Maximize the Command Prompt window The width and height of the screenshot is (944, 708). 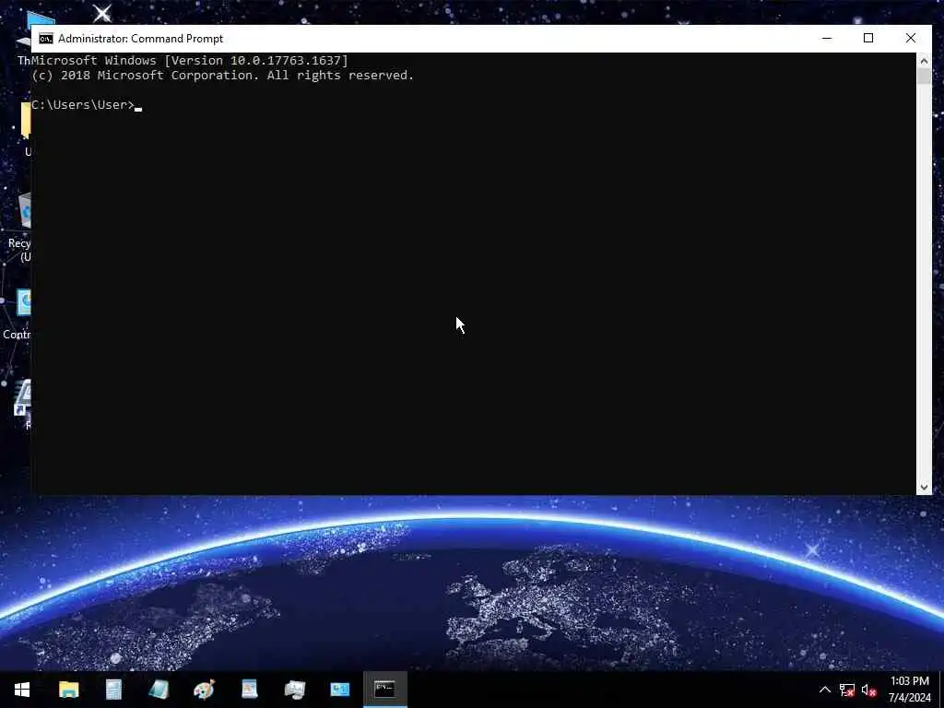click(x=868, y=39)
